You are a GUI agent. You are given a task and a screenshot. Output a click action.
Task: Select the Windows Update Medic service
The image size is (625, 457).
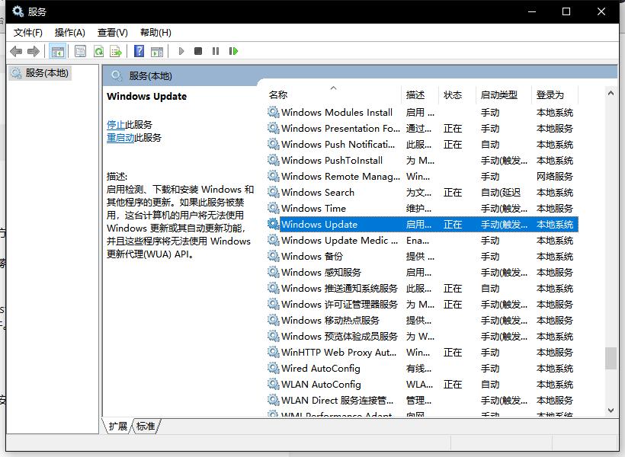tap(422, 240)
